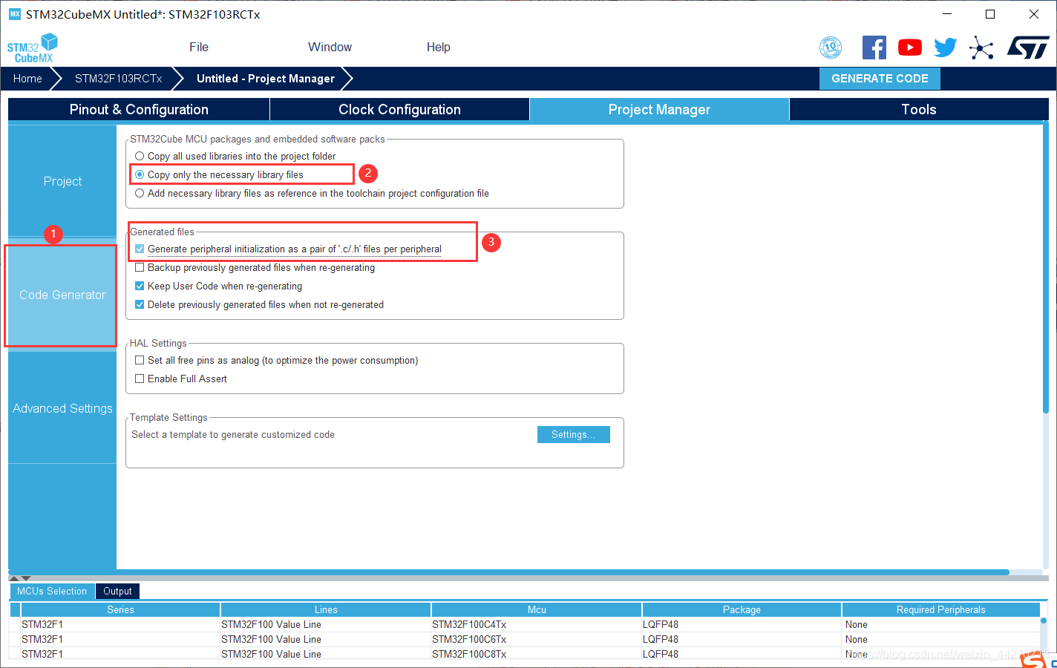
Task: Open the Project side section
Action: [62, 181]
